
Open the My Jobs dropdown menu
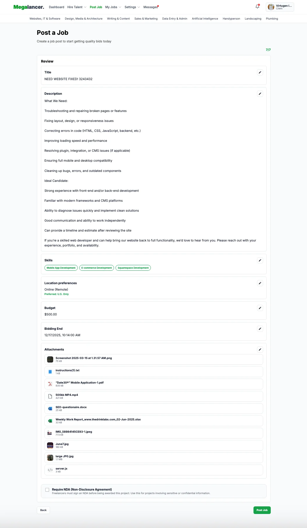[113, 7]
